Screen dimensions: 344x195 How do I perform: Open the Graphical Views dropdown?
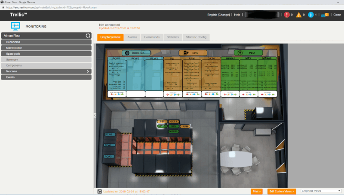[x=320, y=191]
